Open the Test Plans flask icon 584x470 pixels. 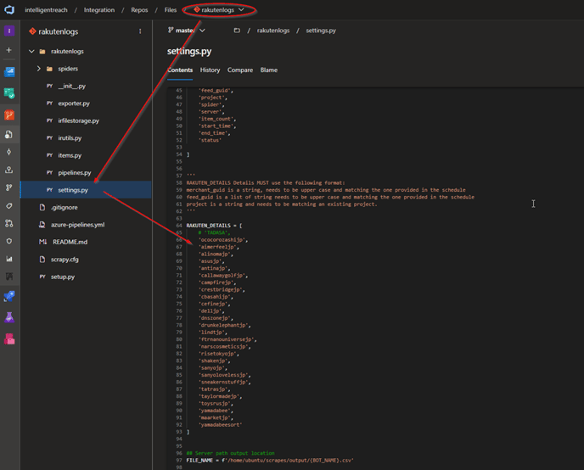[x=9, y=317]
